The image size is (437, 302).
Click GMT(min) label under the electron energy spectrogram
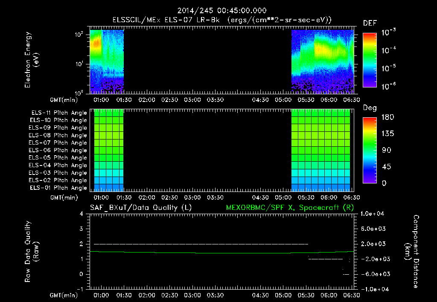[64, 100]
